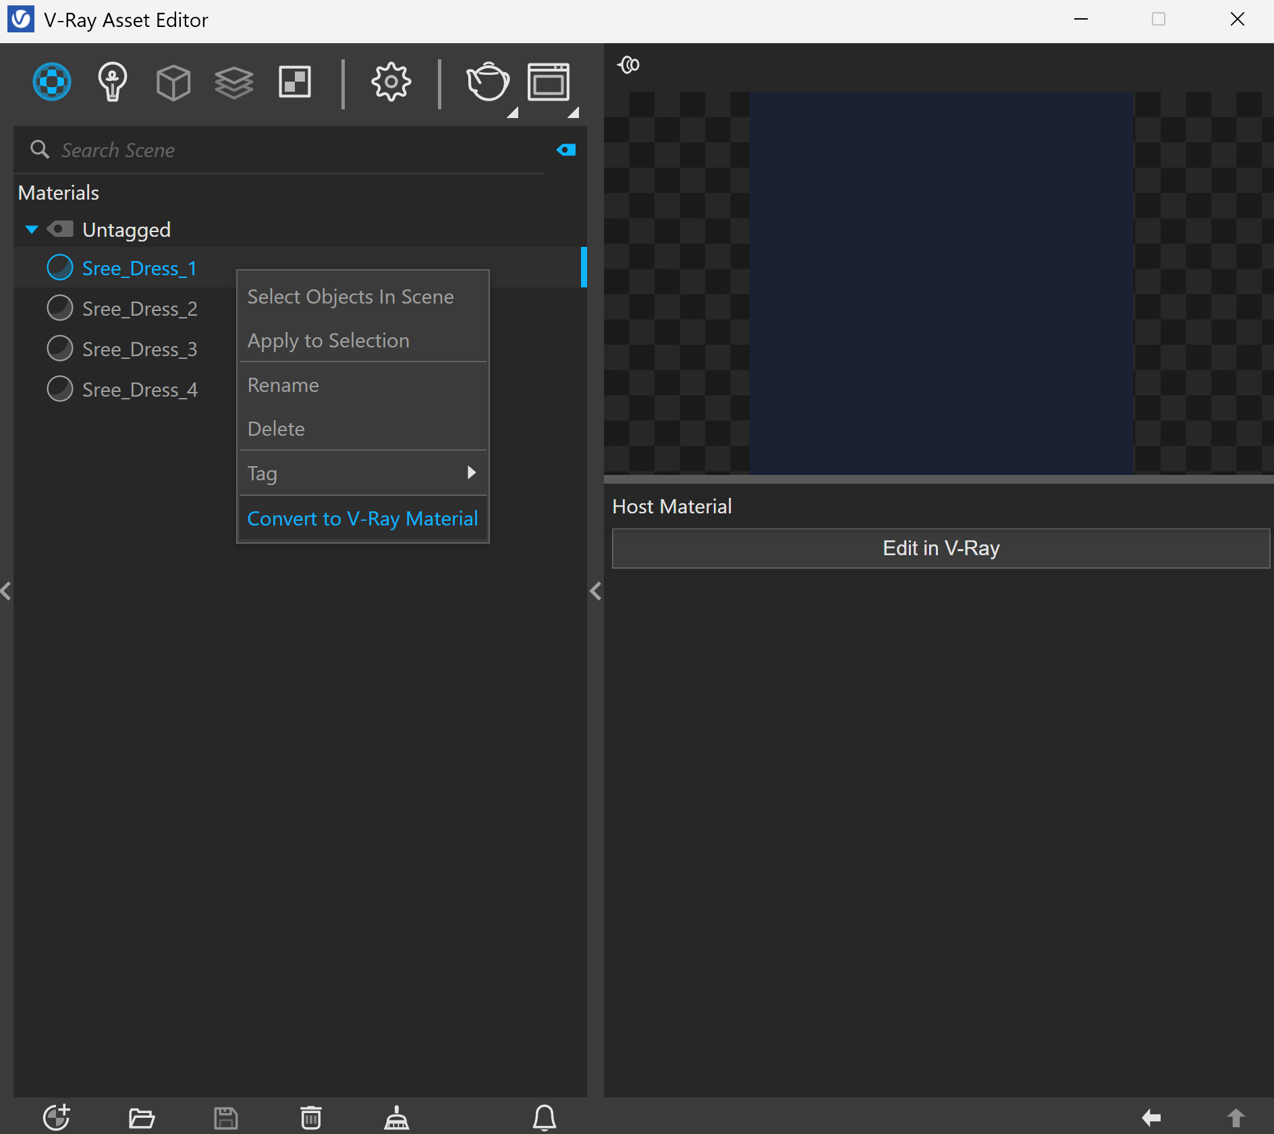The width and height of the screenshot is (1274, 1134).
Task: Collapse the Untagged group arrow
Action: [32, 229]
